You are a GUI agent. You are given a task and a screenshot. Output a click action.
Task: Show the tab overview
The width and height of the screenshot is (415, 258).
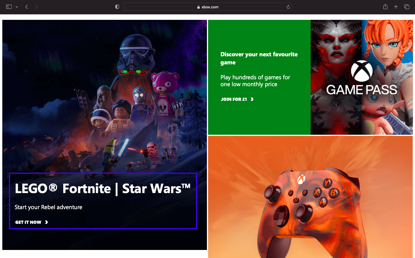tap(406, 7)
